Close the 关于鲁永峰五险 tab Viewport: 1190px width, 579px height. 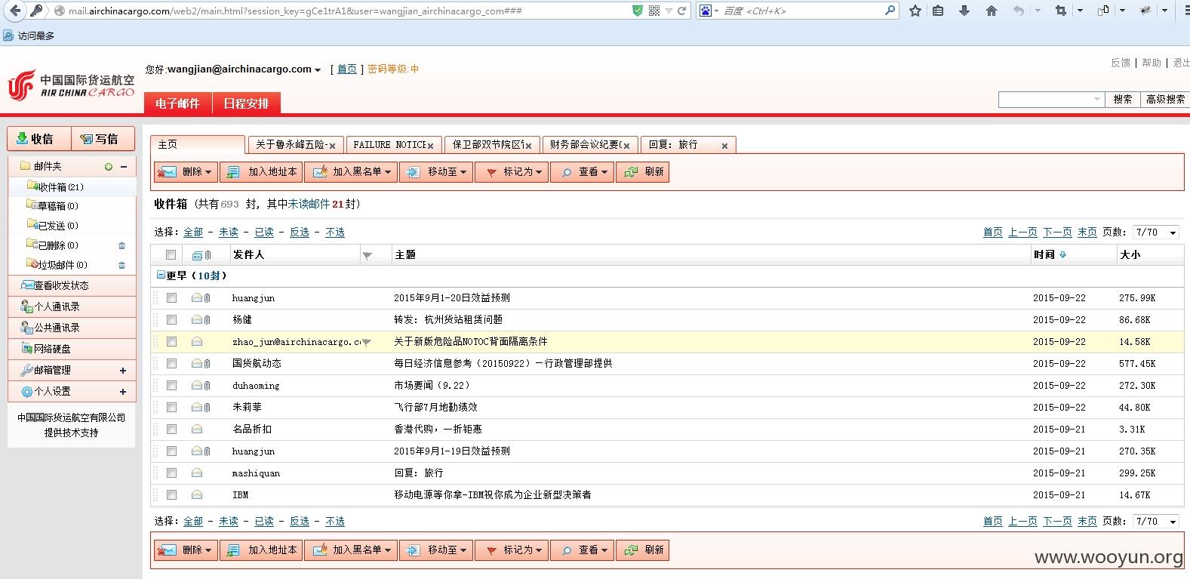pos(332,146)
